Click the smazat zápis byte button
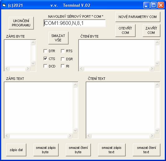 46,150
